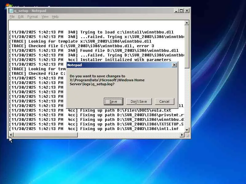Open the View menu
246x184 pixels.
click(45, 17)
